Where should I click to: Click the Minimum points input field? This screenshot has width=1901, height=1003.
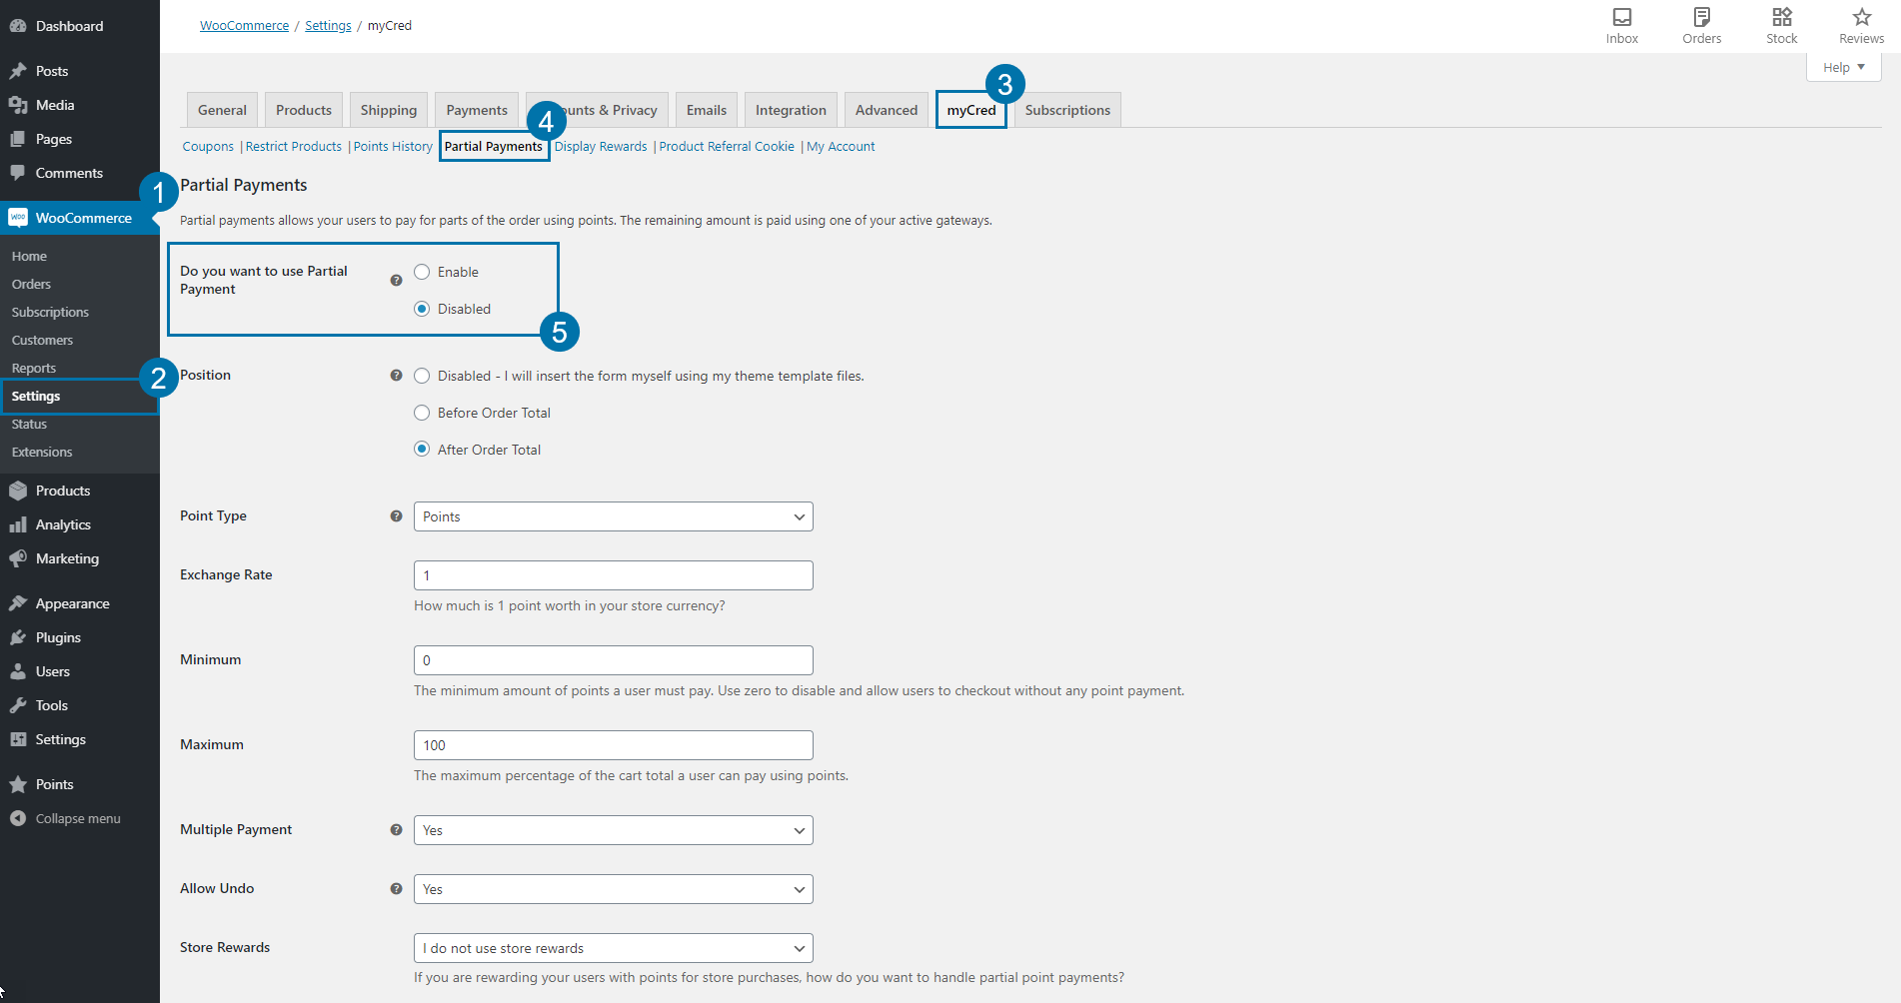point(614,660)
